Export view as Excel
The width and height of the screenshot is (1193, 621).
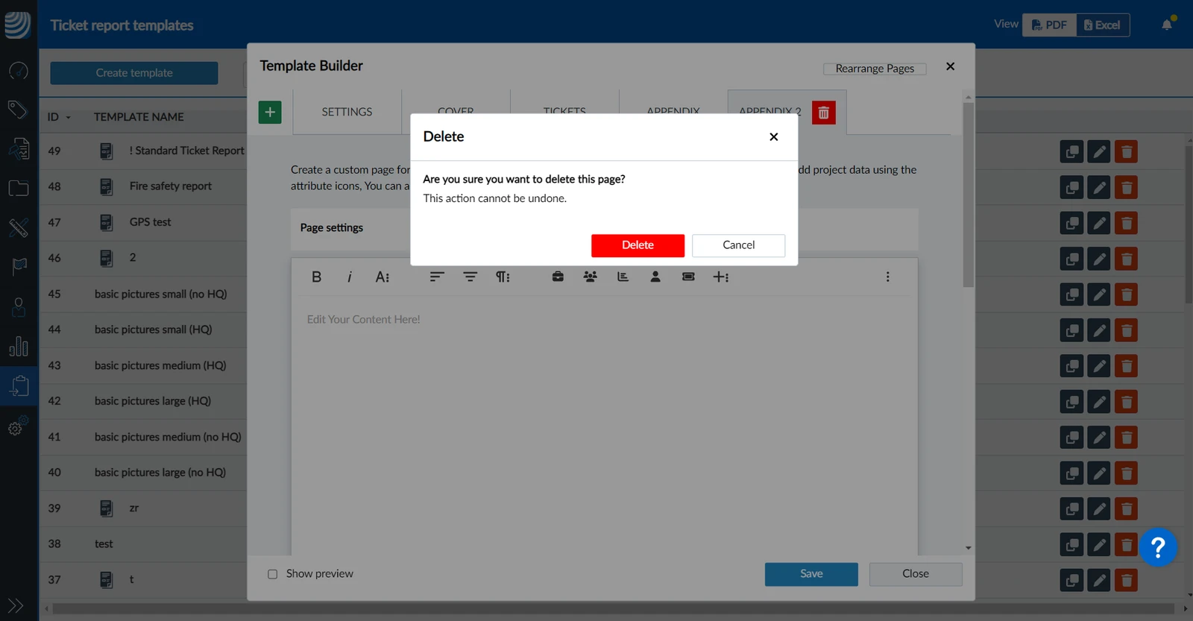tap(1103, 25)
